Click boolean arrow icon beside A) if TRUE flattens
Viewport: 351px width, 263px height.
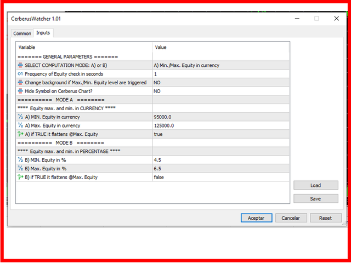(x=20, y=134)
